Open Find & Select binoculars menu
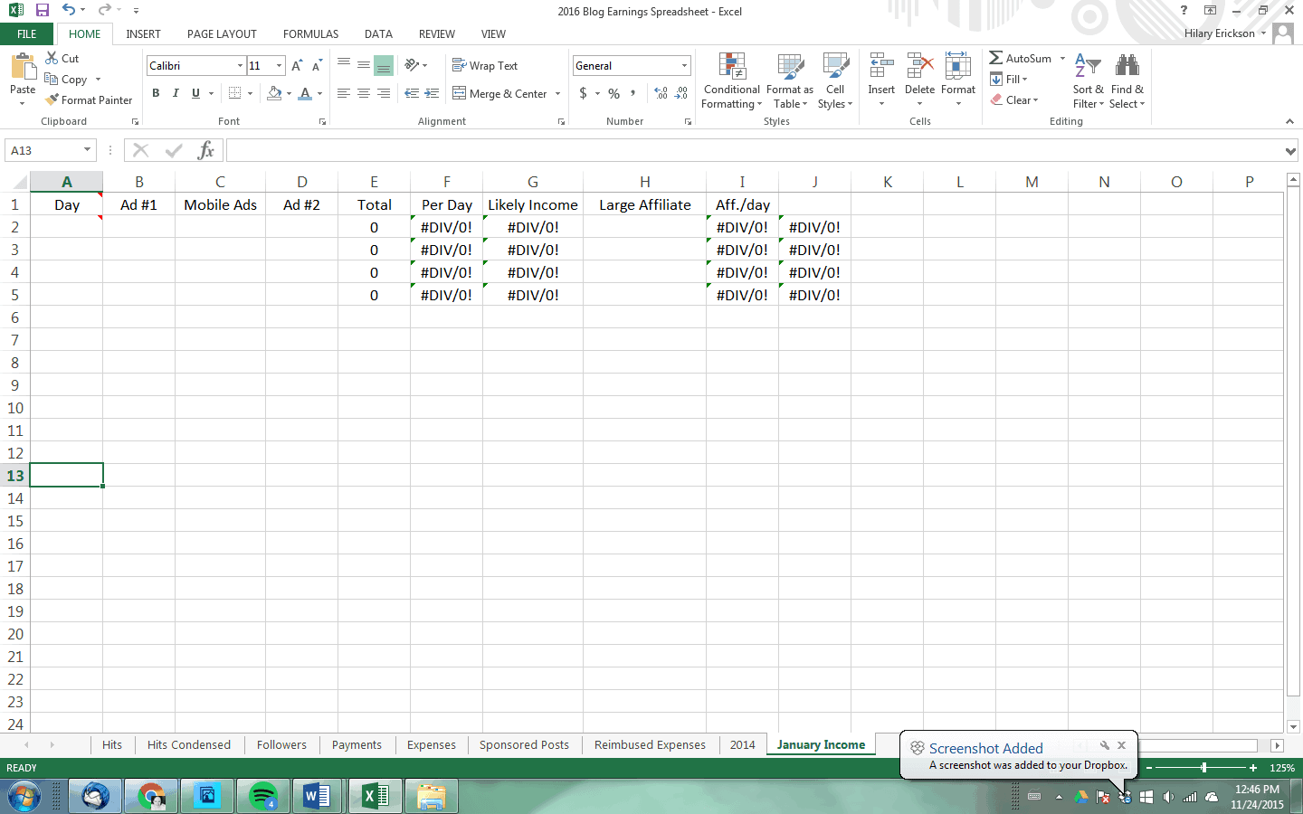 (x=1127, y=81)
